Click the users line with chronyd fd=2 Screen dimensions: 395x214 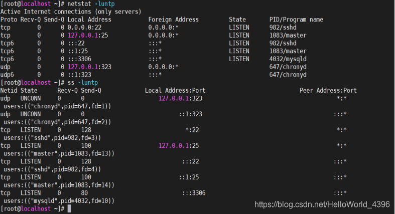pyautogui.click(x=57, y=122)
